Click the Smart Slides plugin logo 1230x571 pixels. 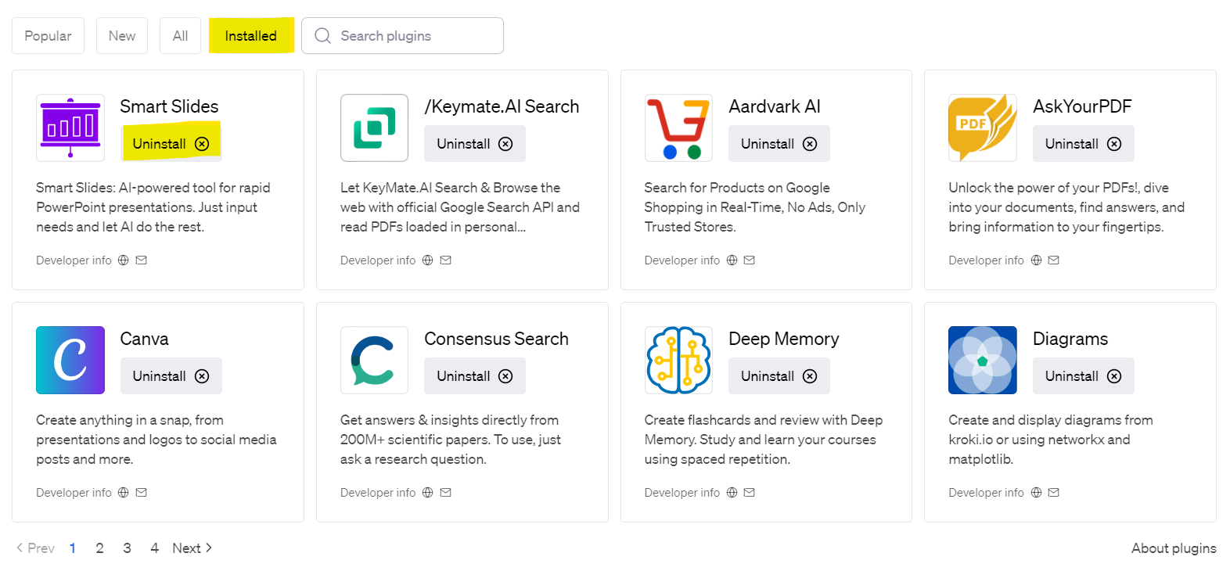point(70,127)
